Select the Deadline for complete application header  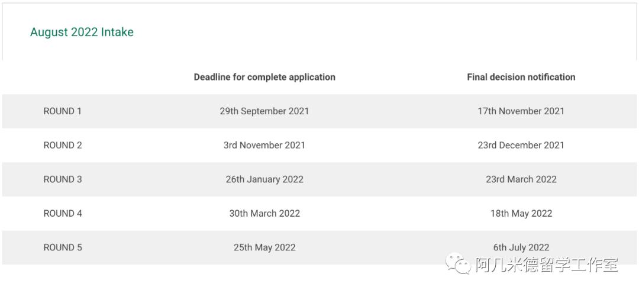pos(264,77)
